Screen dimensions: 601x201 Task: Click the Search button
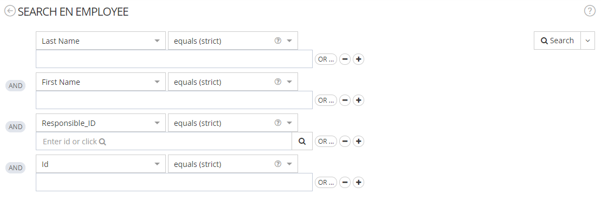click(558, 41)
